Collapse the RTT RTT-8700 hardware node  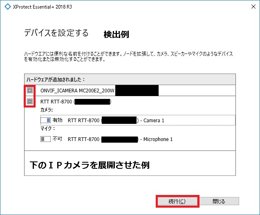pyautogui.click(x=30, y=101)
